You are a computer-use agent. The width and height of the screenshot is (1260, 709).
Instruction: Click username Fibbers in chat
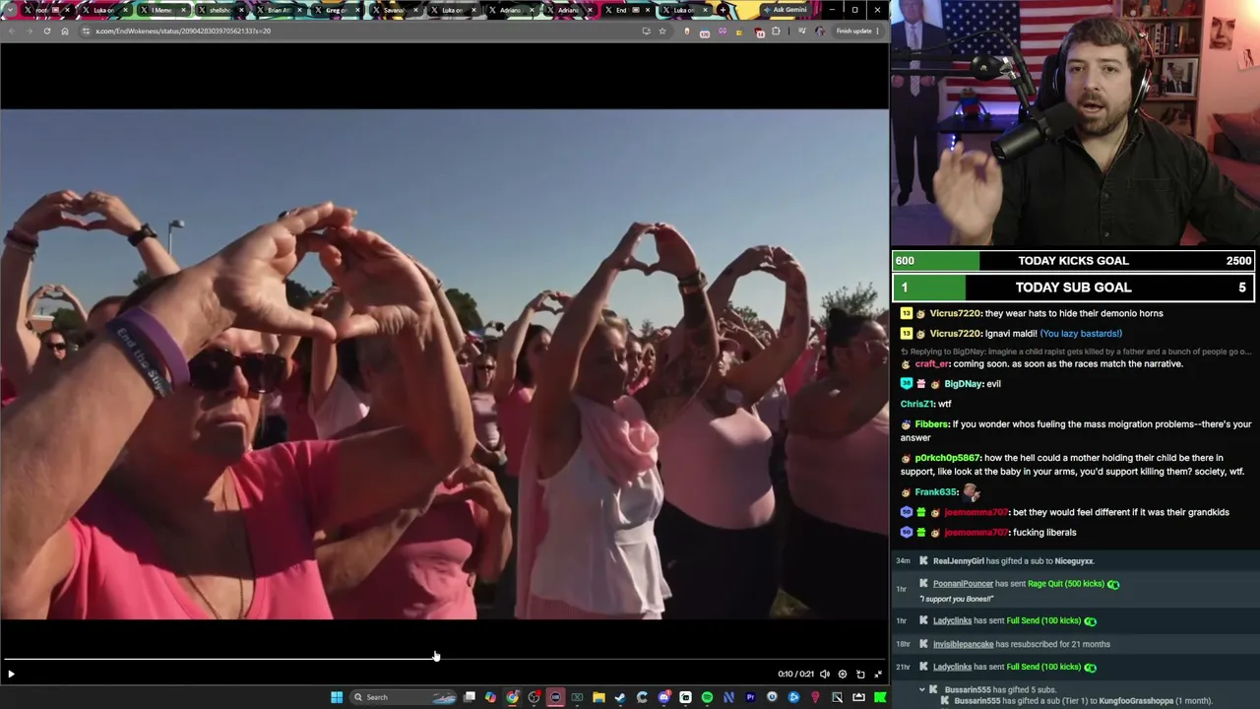coord(931,424)
